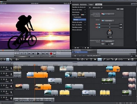Lock track 1

(6, 67)
